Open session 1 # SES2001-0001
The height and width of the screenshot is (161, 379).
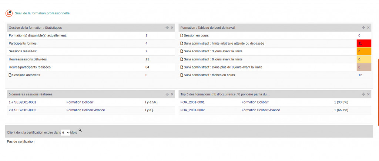click(22, 102)
